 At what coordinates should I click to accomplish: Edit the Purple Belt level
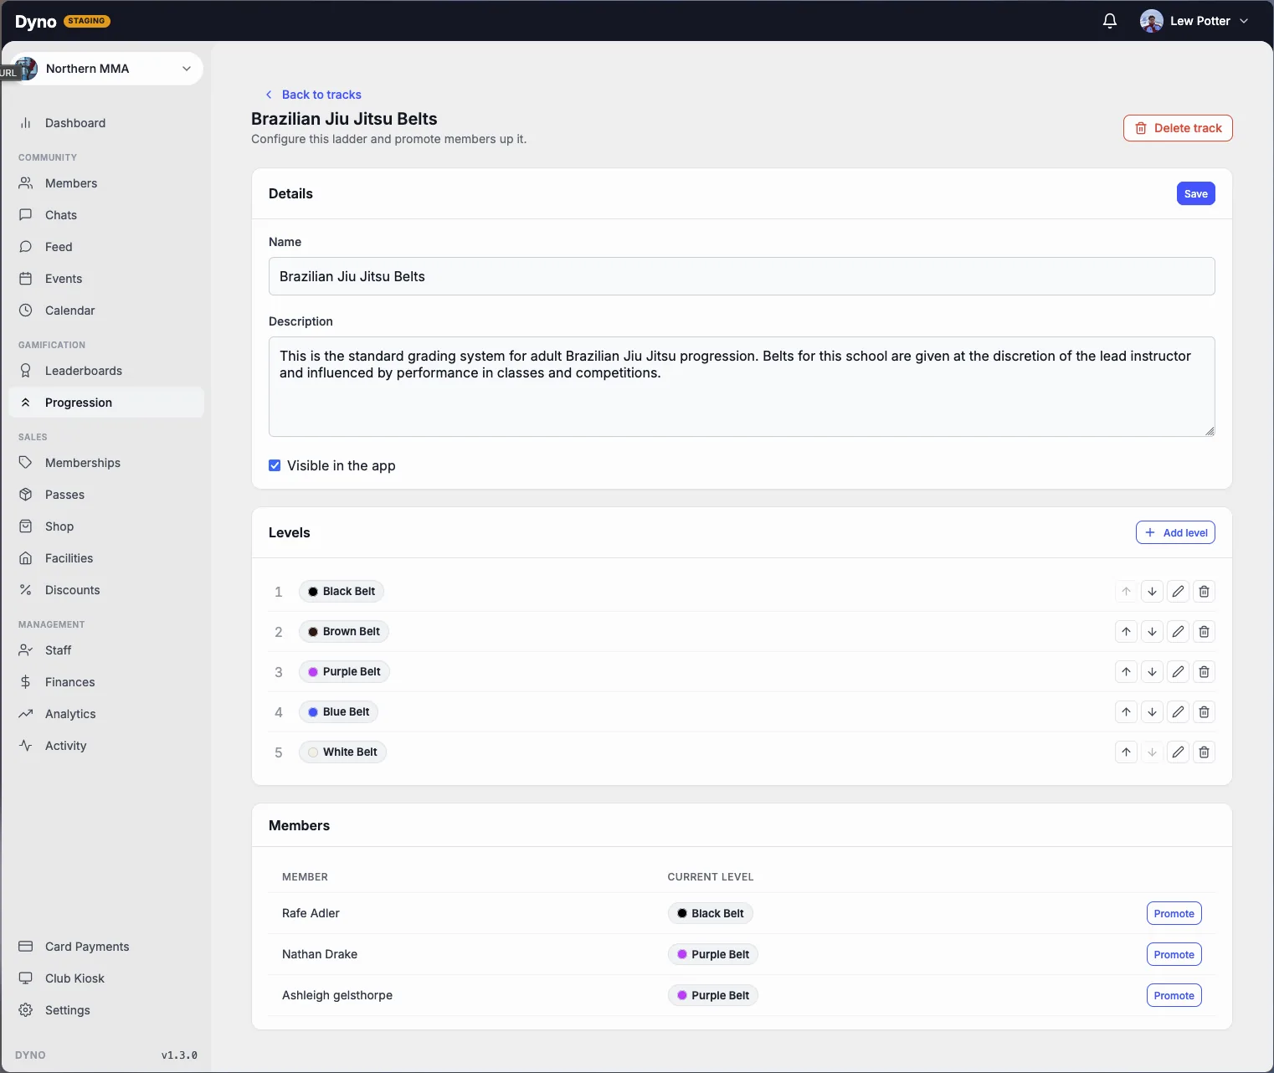[1179, 672]
